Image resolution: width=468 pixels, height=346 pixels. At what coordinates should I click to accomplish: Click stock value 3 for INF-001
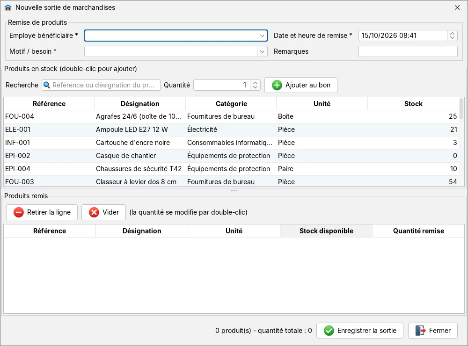pyautogui.click(x=413, y=143)
